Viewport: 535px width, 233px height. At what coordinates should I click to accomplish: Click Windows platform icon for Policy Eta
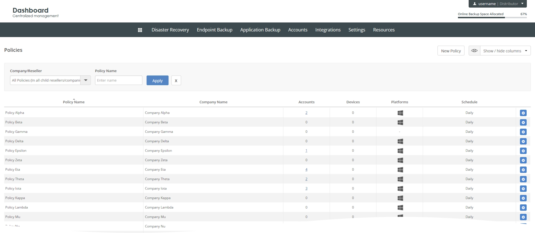point(400,170)
